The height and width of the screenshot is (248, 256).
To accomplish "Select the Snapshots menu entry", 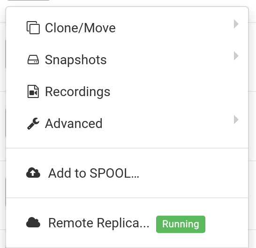I will click(x=127, y=60).
